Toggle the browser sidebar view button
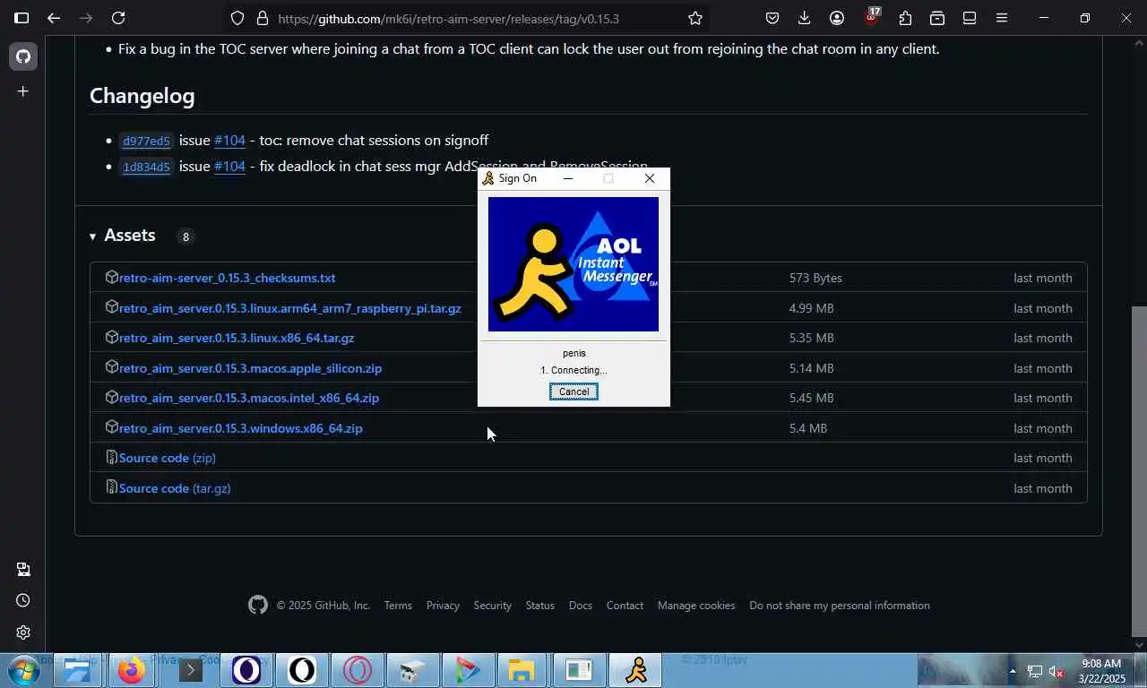1147x688 pixels. [x=22, y=18]
